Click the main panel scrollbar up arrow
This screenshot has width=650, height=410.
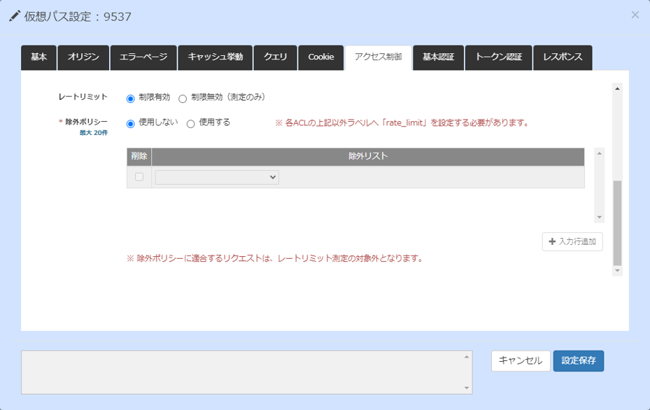point(617,88)
